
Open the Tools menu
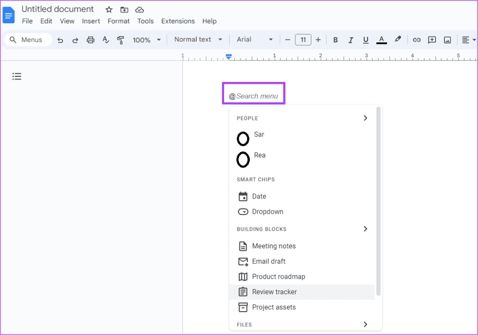click(146, 21)
